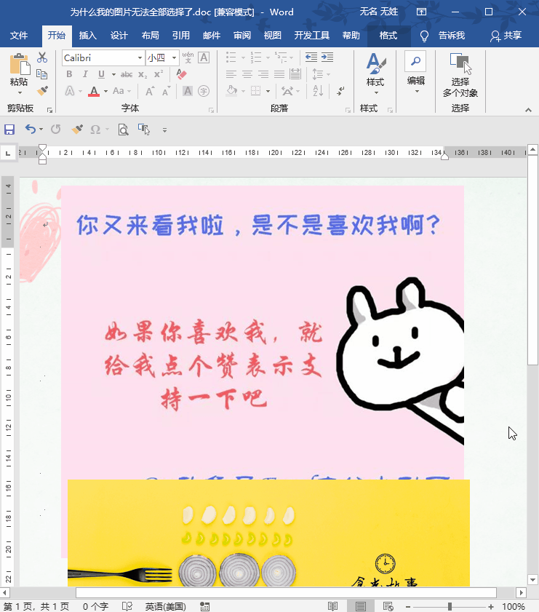Open the font size dropdown
This screenshot has width=539, height=612.
tap(172, 57)
